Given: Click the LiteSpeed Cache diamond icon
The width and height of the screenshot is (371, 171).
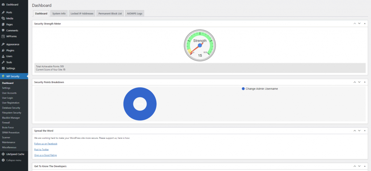Looking at the screenshot, I should [x=3, y=154].
